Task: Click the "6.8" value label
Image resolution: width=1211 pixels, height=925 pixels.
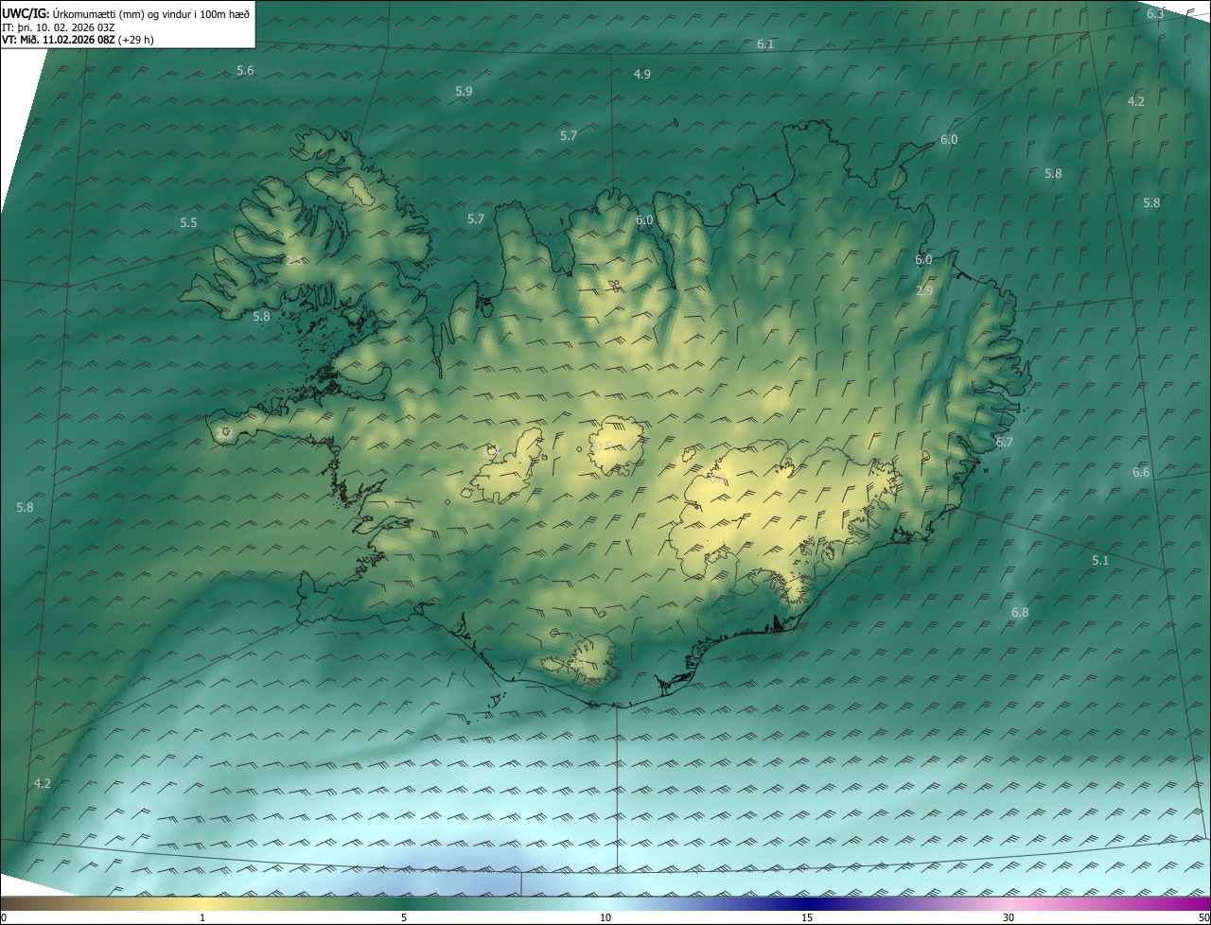Action: pos(1019,613)
